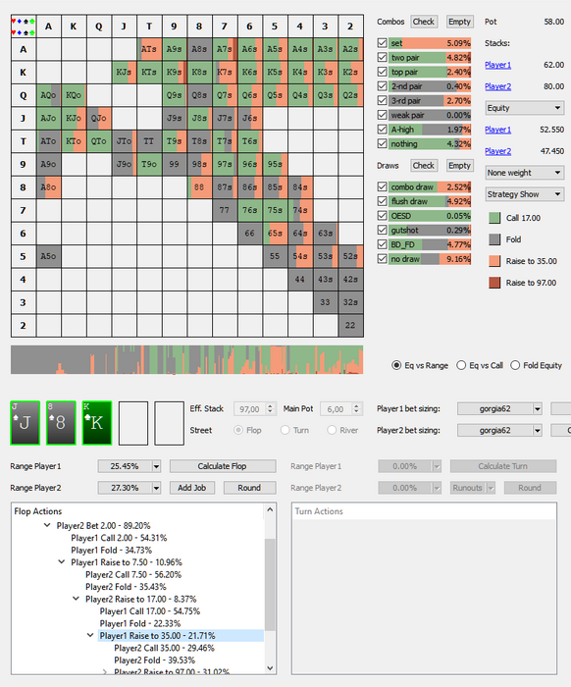Open the Strategy Show dropdown
Image resolution: width=571 pixels, height=687 pixels.
[x=524, y=194]
